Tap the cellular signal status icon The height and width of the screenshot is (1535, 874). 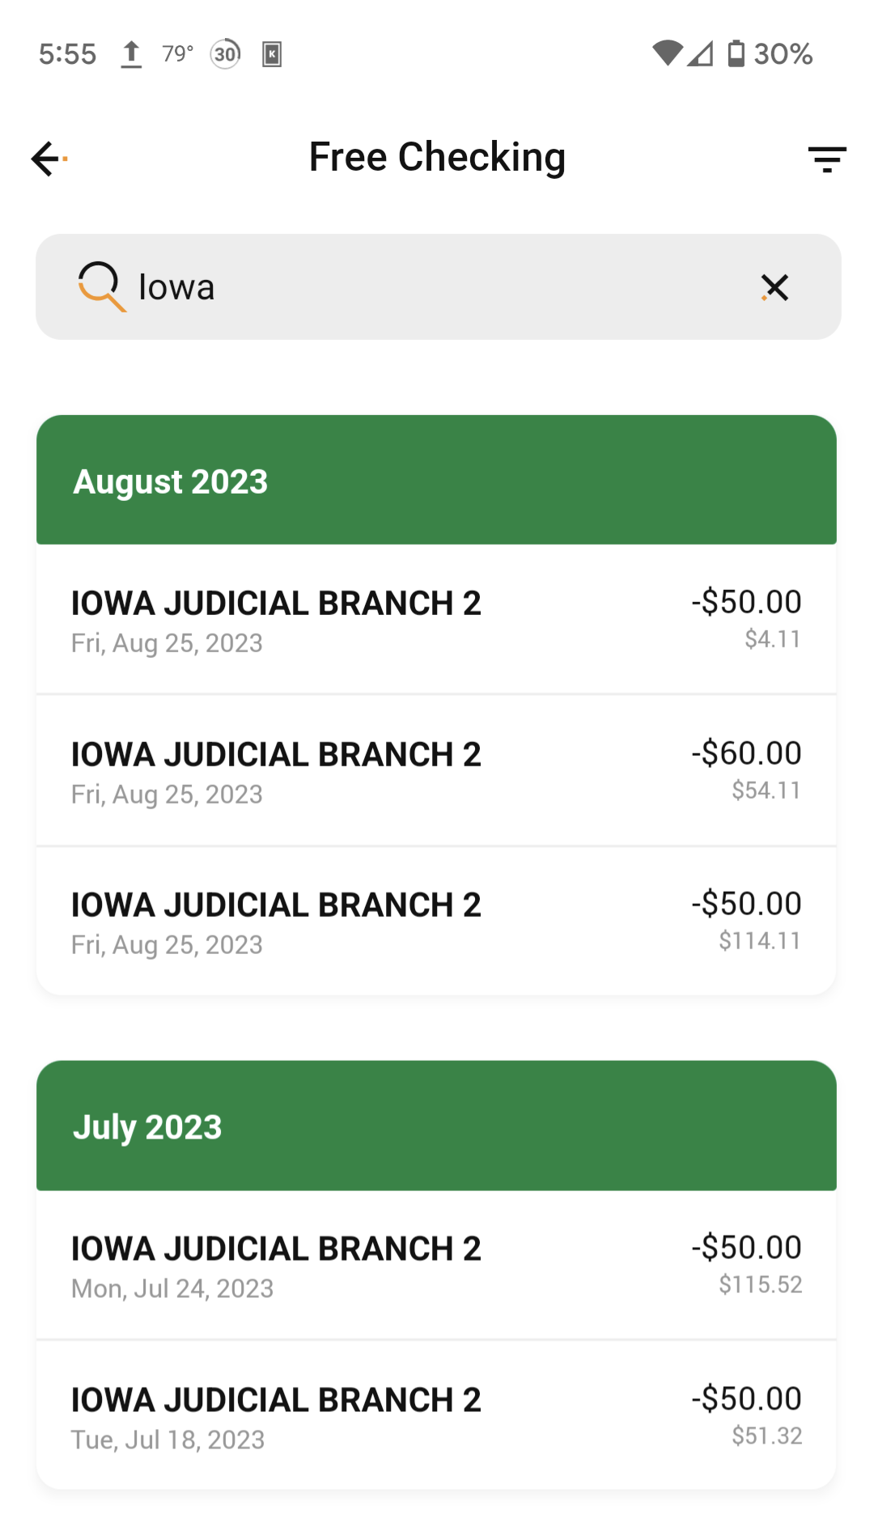pyautogui.click(x=701, y=54)
